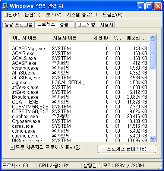Select the ACALS.exe process row
This screenshot has height=171, width=164.
pos(79,58)
